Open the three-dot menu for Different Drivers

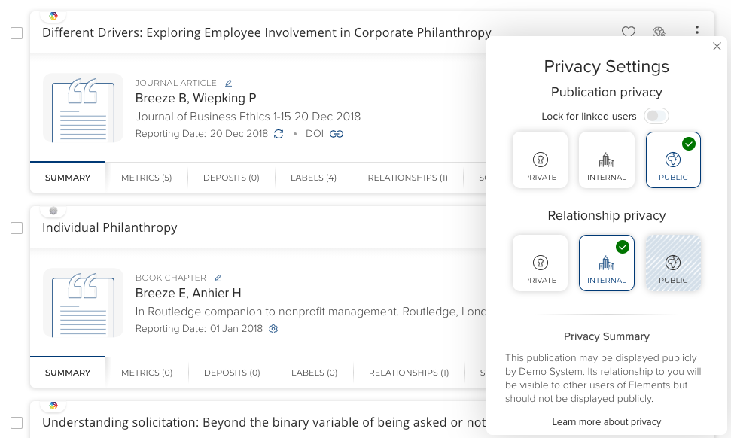click(697, 31)
